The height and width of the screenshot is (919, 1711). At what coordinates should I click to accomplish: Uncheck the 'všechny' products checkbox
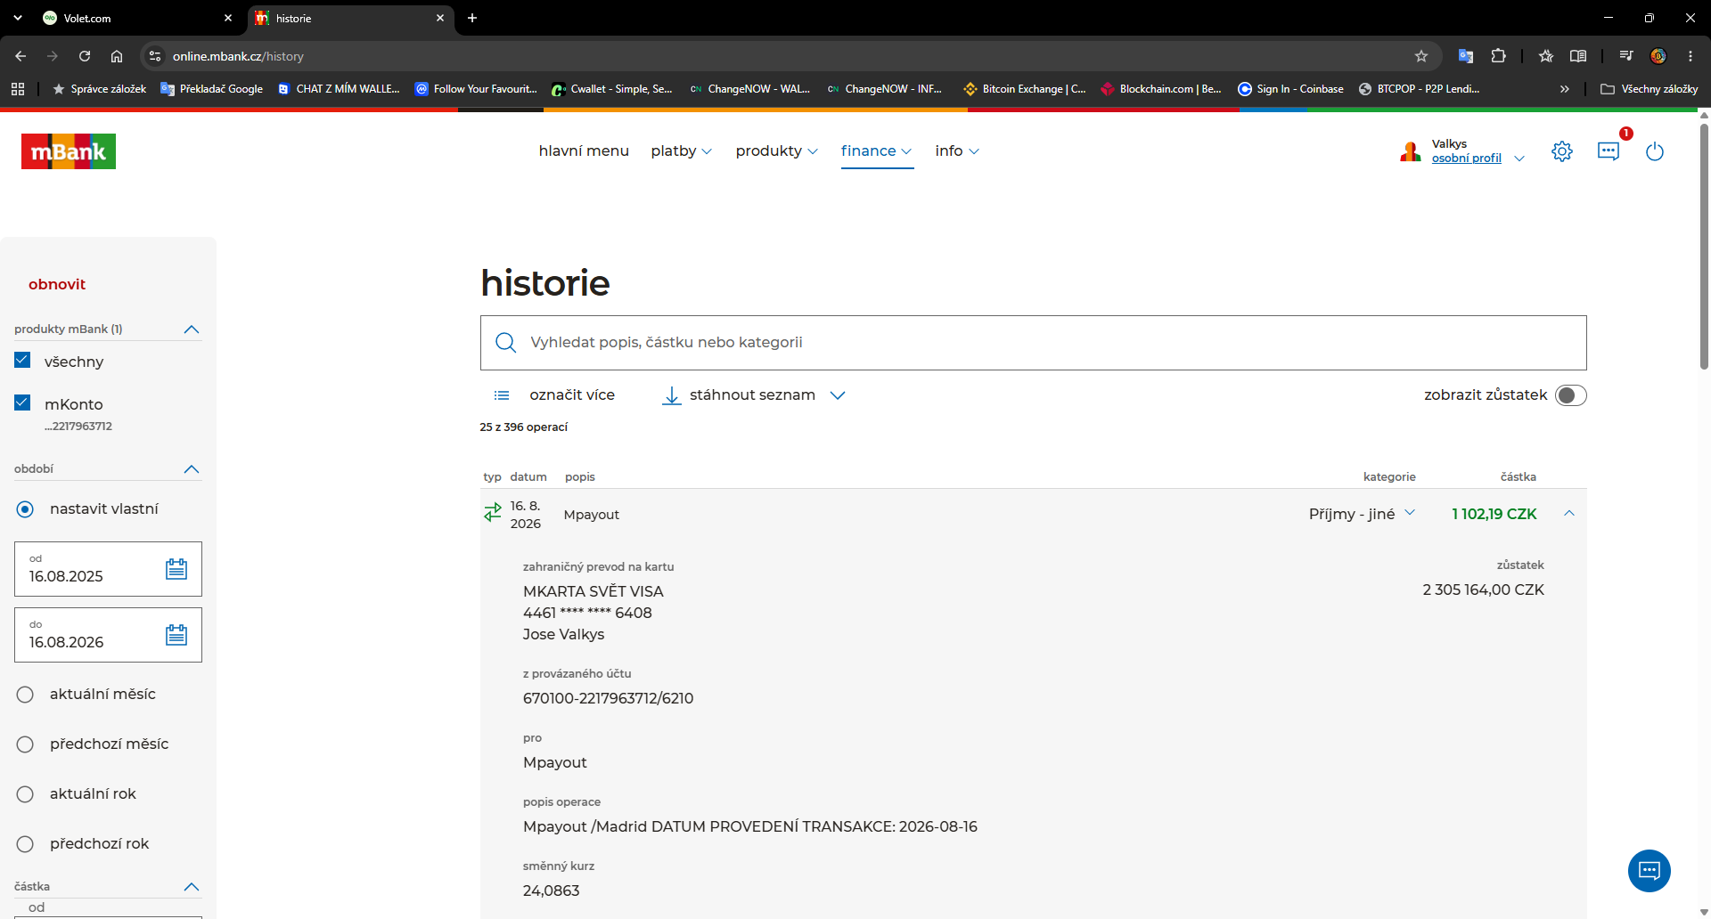[x=22, y=361]
